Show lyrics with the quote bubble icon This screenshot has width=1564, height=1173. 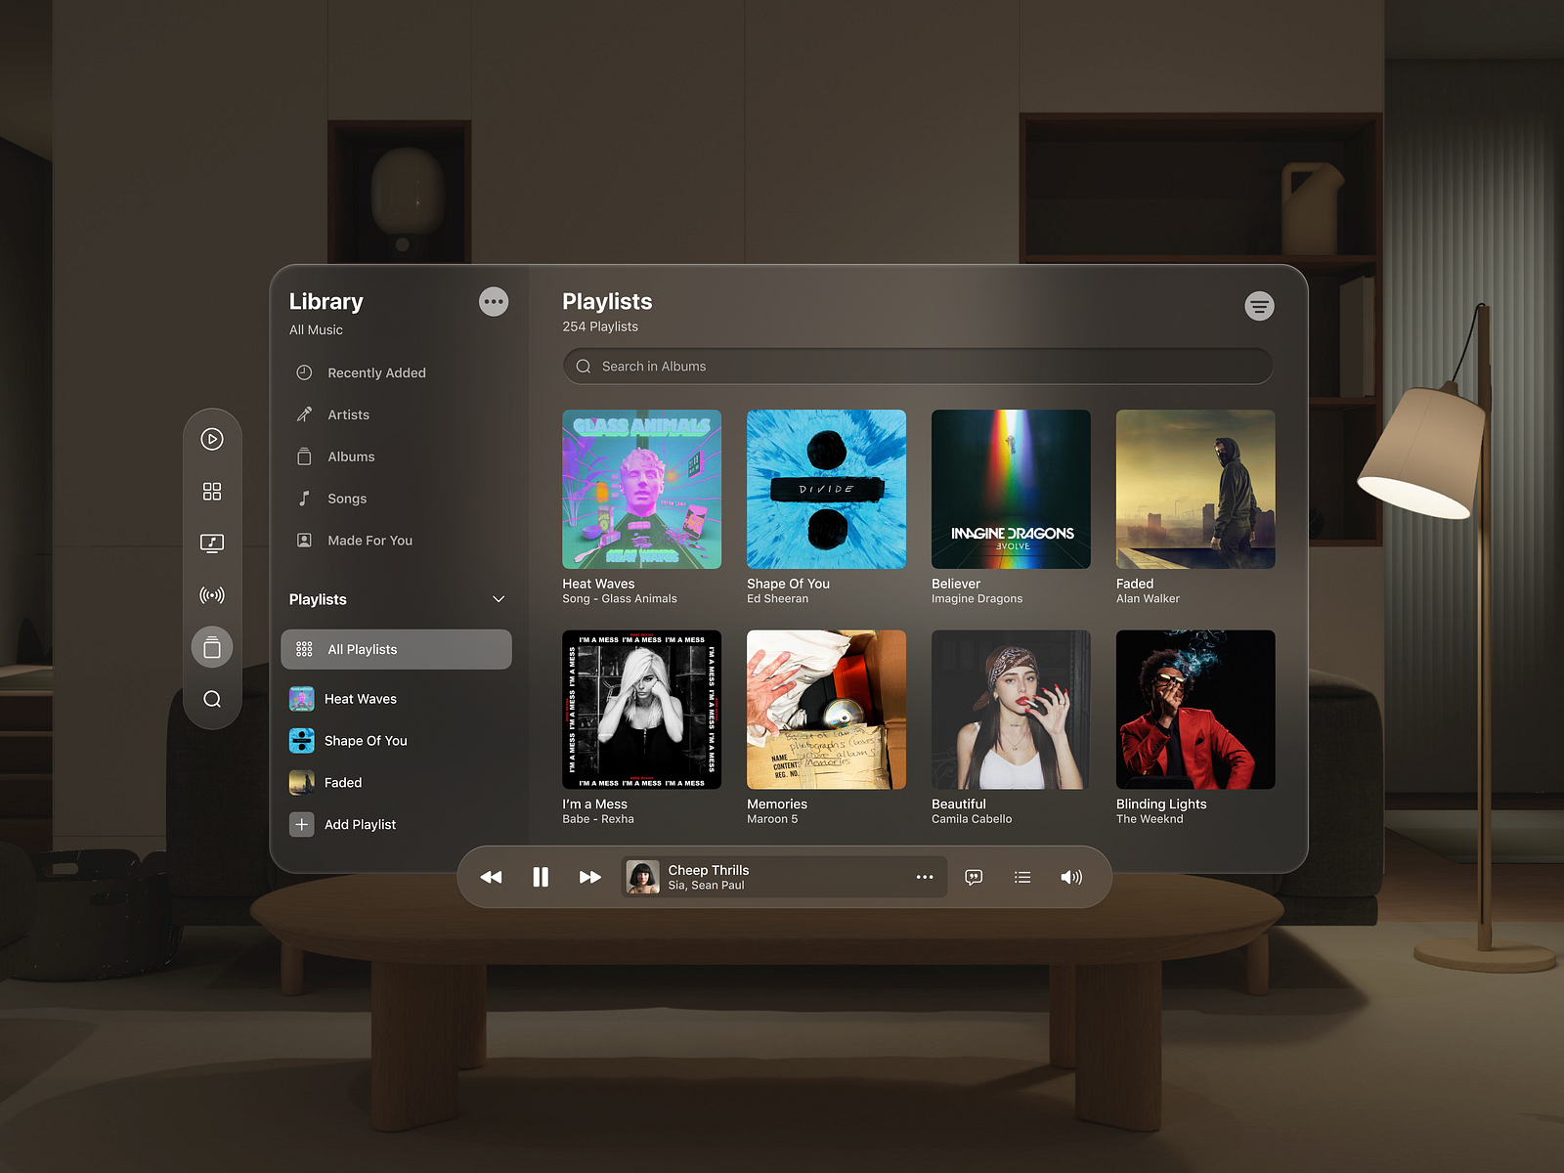974,877
